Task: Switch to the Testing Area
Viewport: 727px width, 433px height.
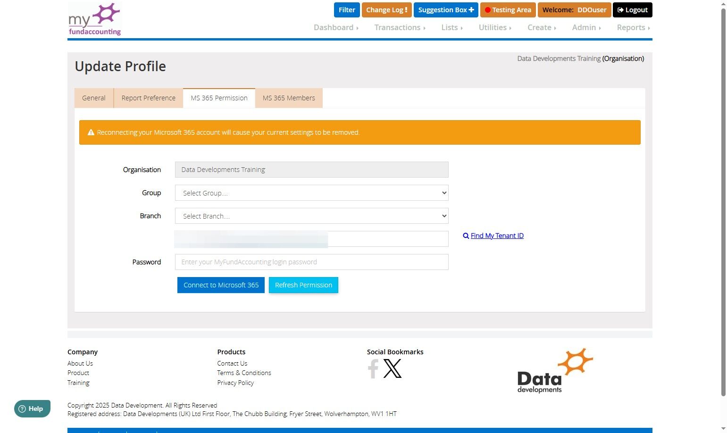Action: coord(508,10)
